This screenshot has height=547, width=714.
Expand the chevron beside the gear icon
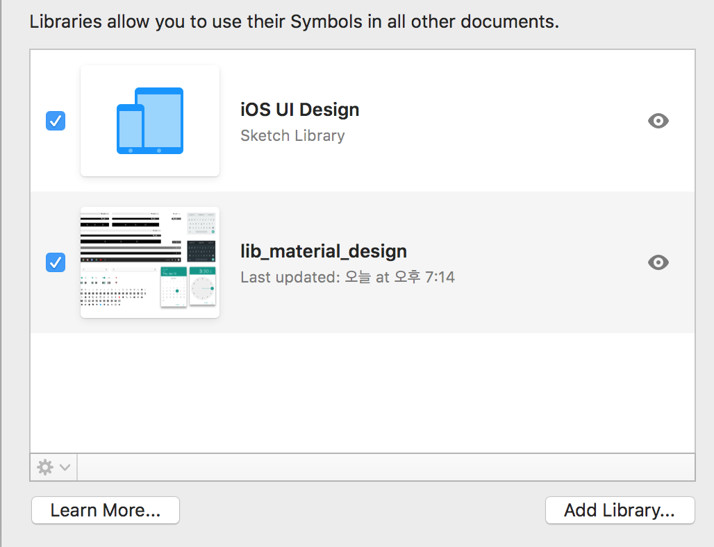click(x=65, y=467)
